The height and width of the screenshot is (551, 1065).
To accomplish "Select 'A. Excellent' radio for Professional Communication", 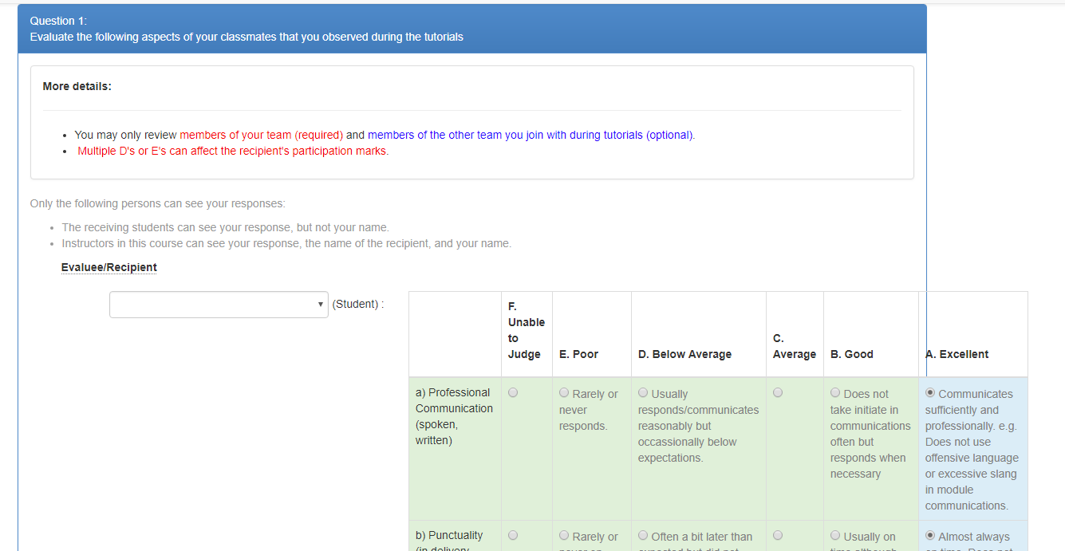I will coord(930,392).
